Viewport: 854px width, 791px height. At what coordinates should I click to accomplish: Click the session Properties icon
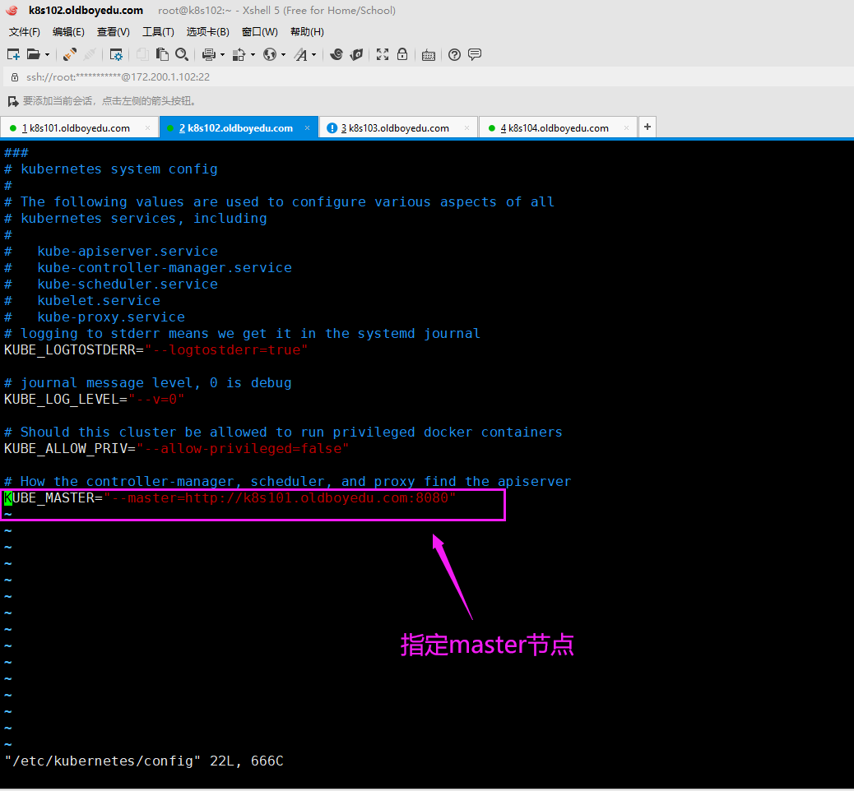116,54
